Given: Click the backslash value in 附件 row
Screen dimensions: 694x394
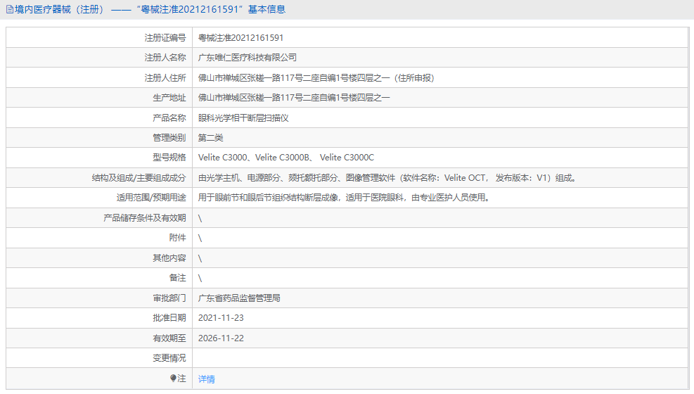Looking at the screenshot, I should 200,239.
